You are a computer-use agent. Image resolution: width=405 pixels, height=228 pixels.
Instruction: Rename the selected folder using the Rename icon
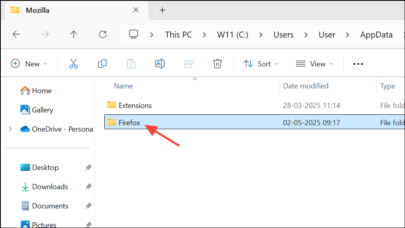pyautogui.click(x=160, y=64)
